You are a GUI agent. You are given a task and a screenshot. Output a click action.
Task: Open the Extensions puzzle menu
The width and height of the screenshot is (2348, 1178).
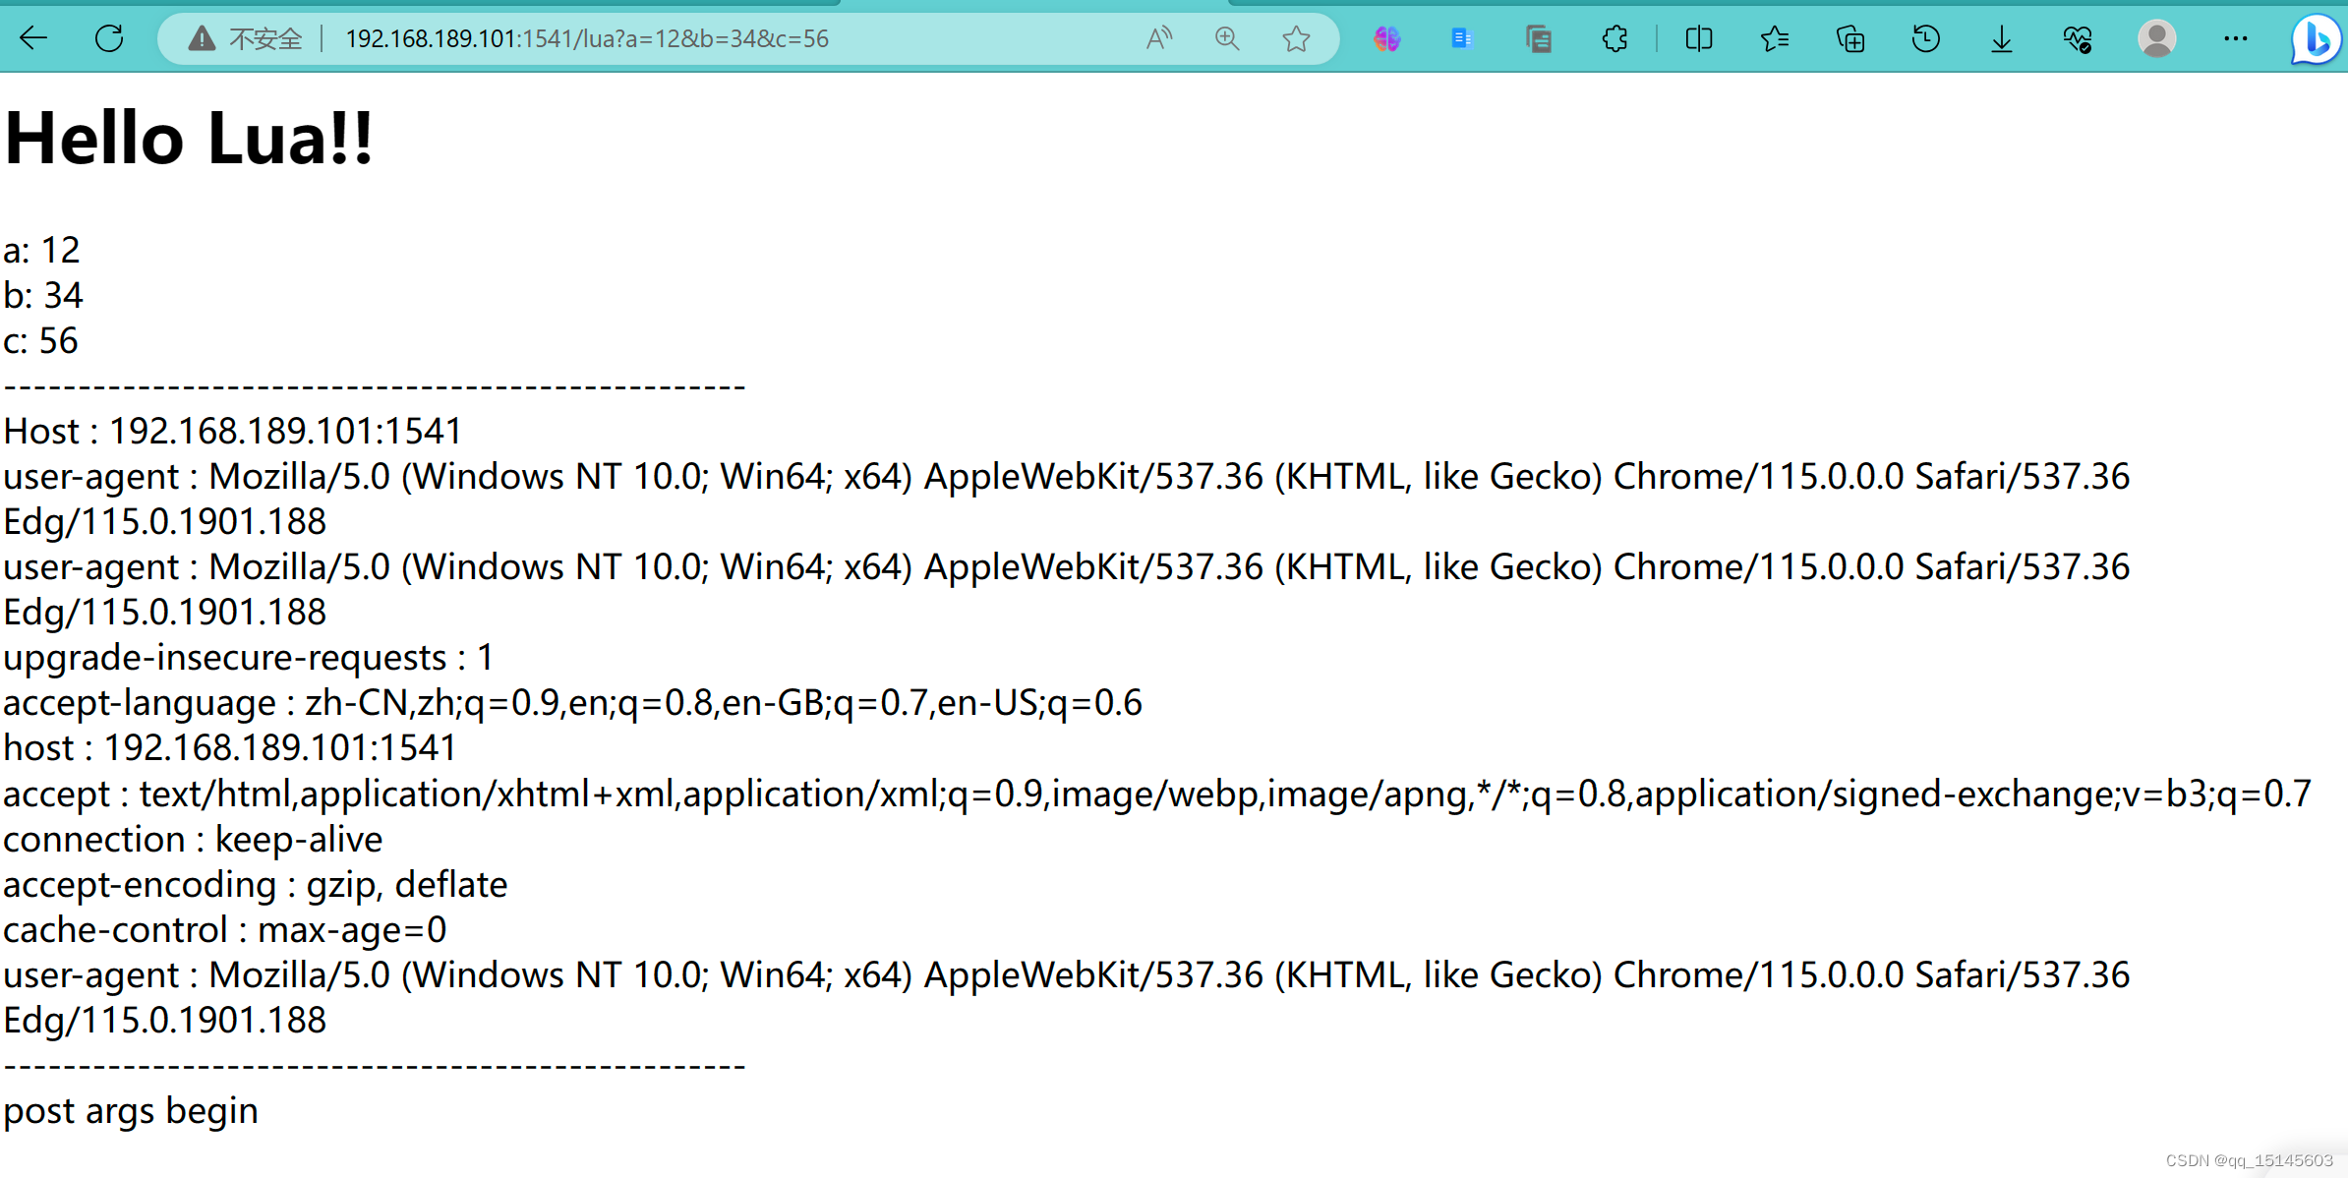coord(1614,38)
